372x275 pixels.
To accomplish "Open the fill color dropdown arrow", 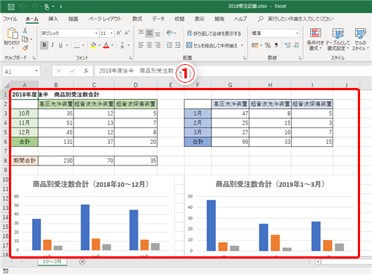I will point(99,45).
